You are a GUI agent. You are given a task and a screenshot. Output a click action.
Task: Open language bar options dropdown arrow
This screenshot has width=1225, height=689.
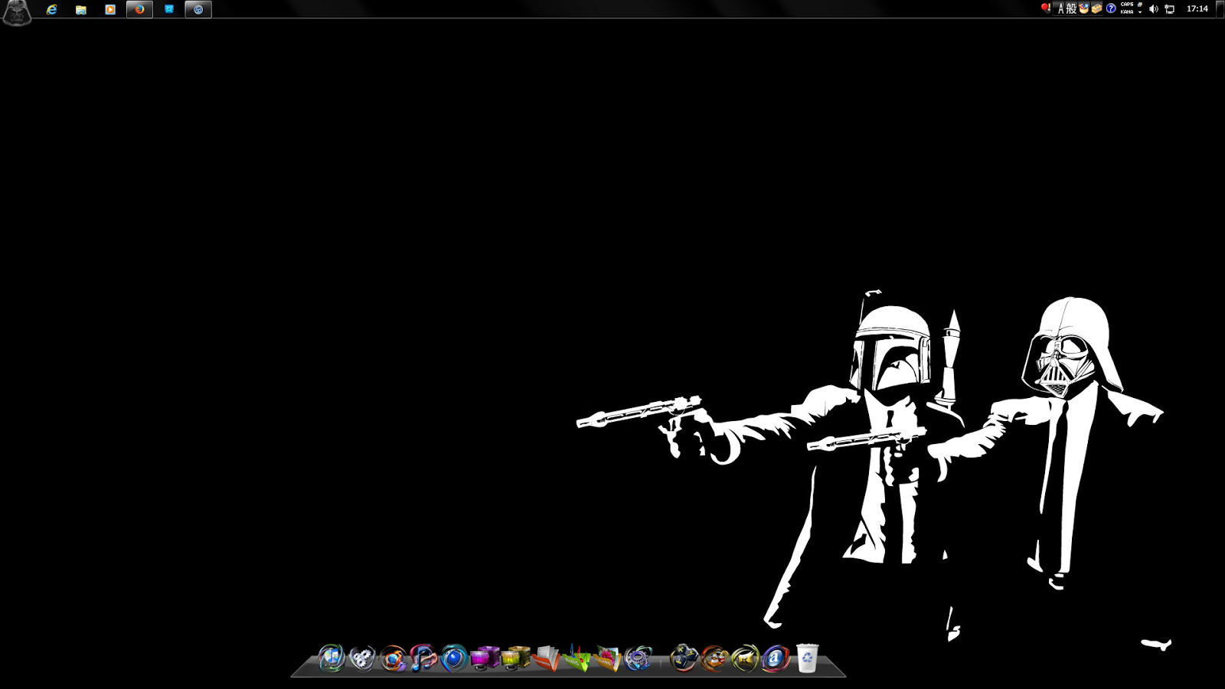click(x=1140, y=12)
